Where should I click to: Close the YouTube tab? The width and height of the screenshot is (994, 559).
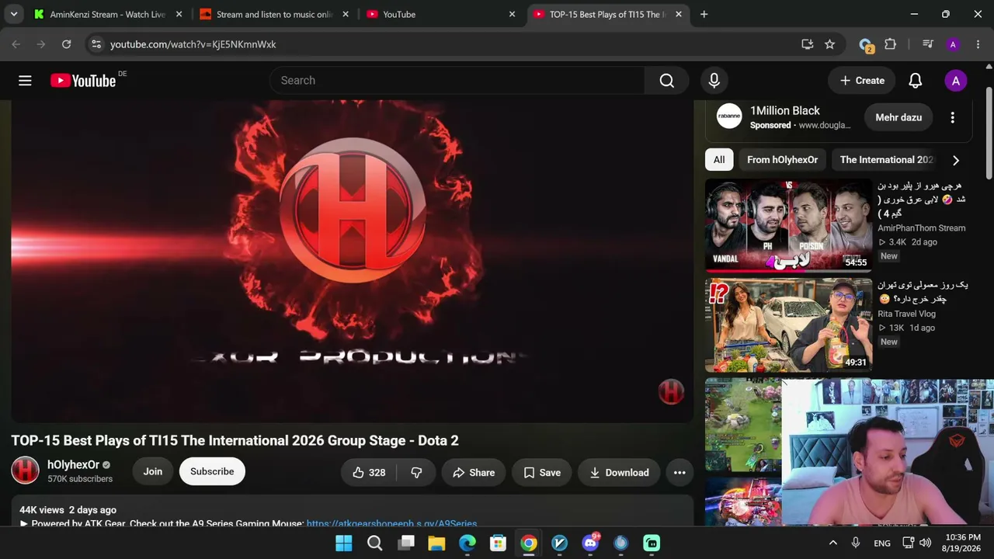point(512,14)
